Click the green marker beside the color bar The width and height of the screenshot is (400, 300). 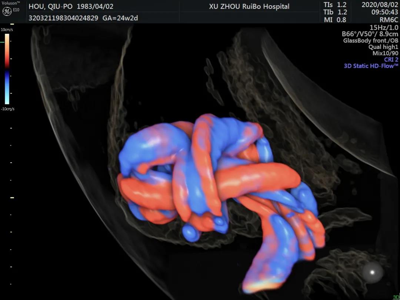pos(3,42)
